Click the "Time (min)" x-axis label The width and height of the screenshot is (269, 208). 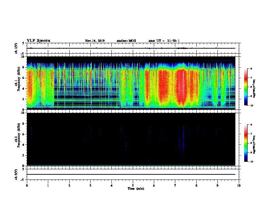pyautogui.click(x=136, y=189)
